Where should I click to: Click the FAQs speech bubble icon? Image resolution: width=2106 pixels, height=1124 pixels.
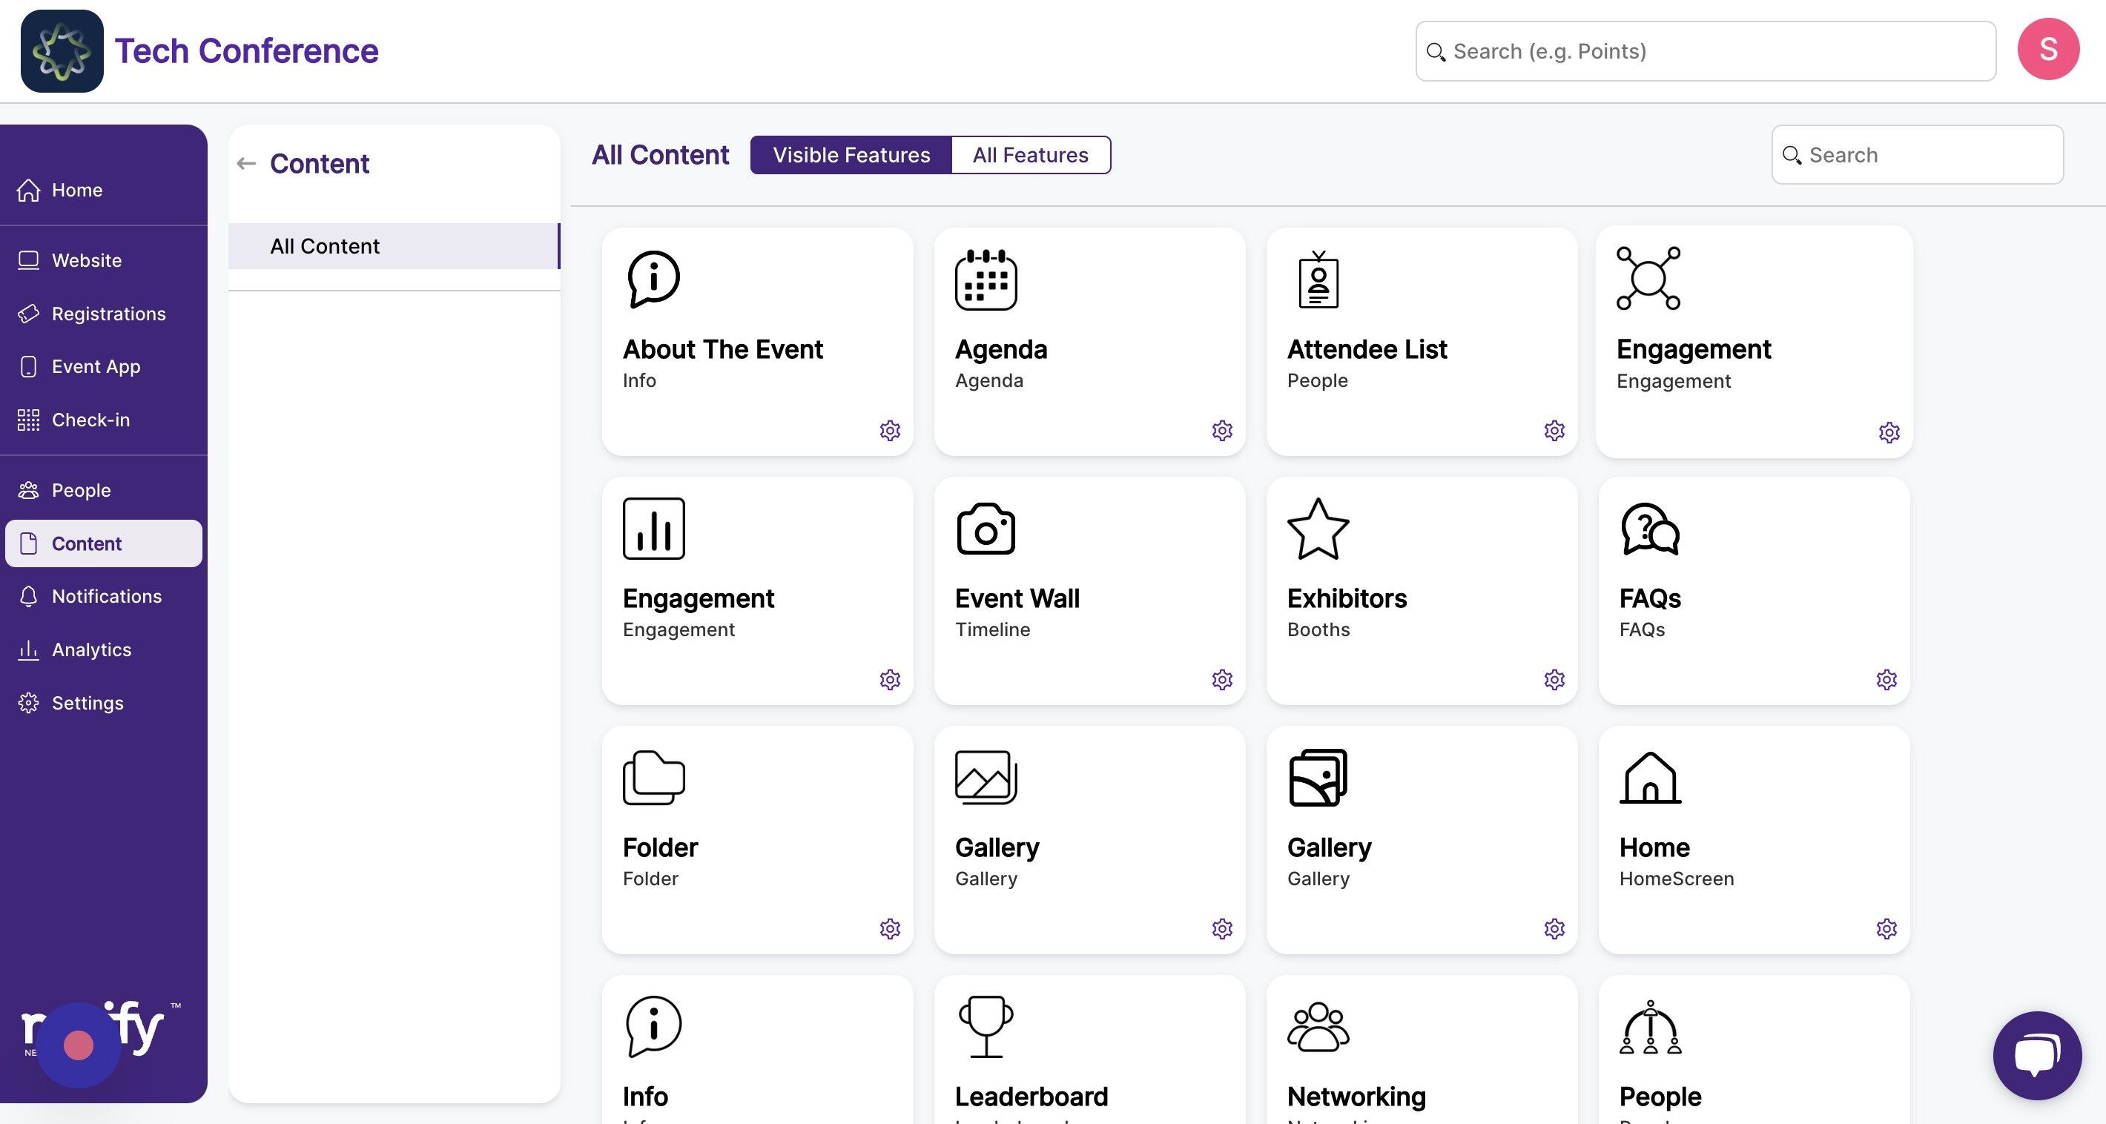[x=1650, y=529]
